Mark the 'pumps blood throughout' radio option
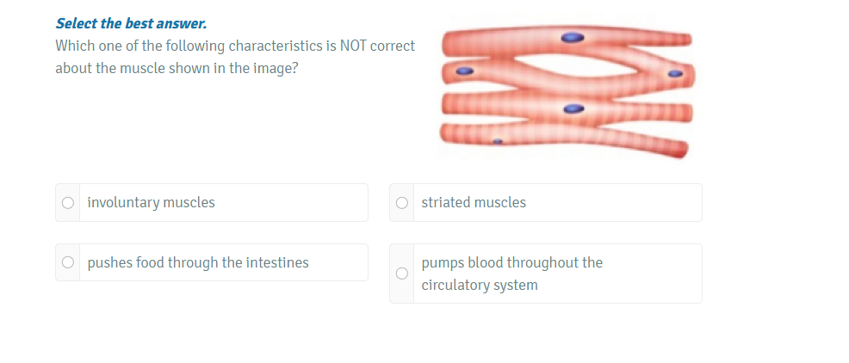This screenshot has width=849, height=363. (401, 274)
